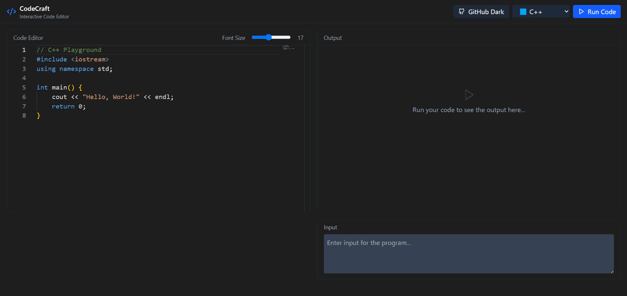
Task: Click the "CodeCraft" app title
Action: pos(35,8)
